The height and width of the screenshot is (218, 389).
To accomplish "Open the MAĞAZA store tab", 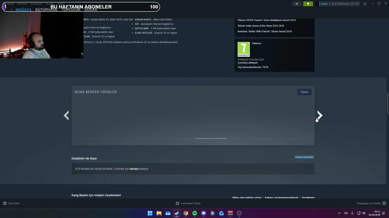I will [23, 10].
